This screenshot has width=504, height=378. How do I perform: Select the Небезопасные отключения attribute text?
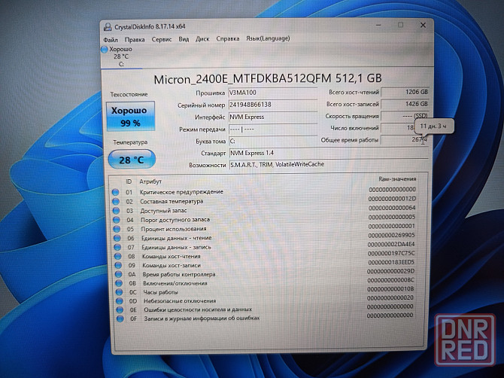180,301
